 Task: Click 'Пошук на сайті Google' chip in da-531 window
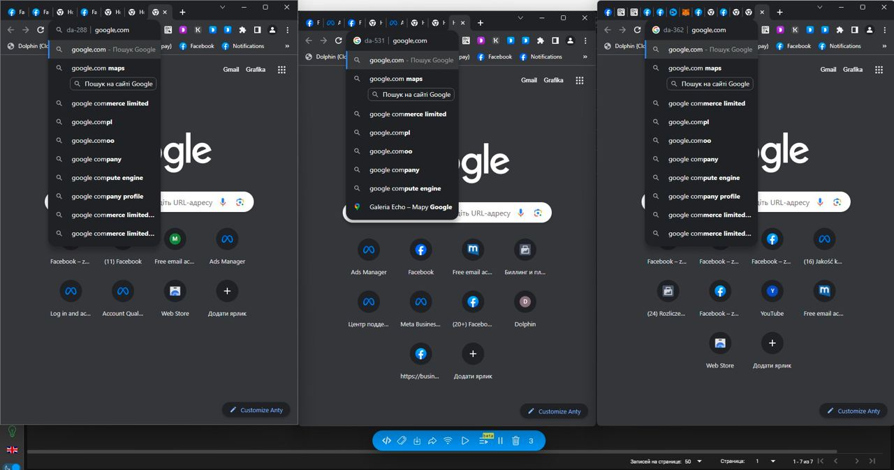point(411,94)
